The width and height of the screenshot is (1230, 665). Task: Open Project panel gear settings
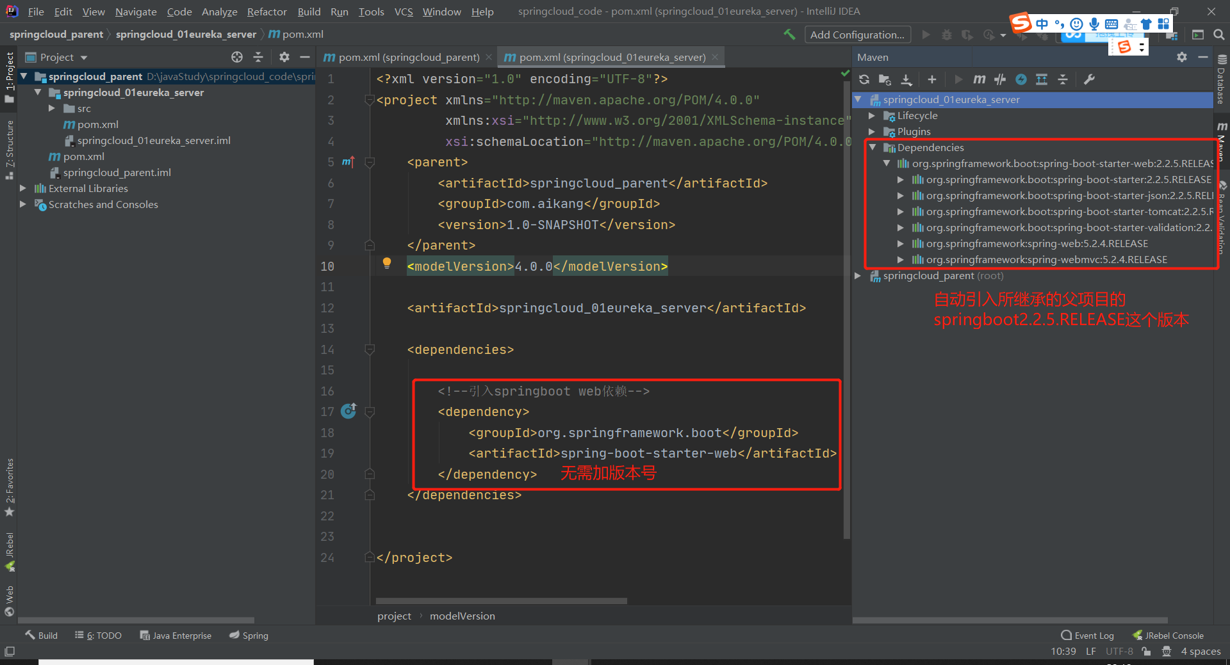pos(284,57)
